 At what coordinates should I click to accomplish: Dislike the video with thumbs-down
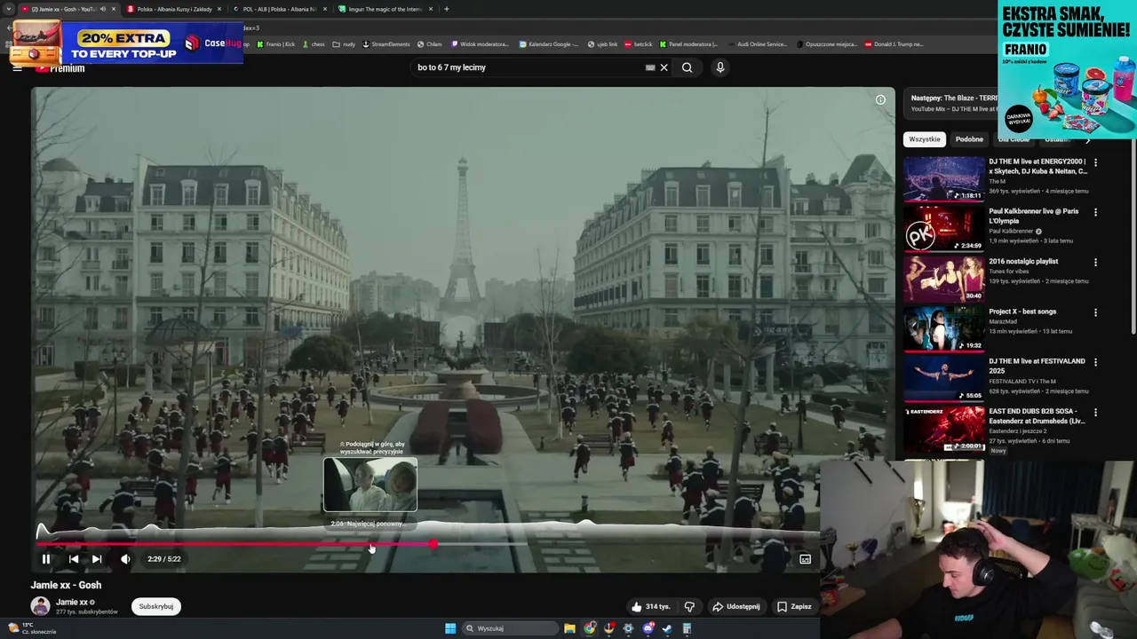coord(689,607)
